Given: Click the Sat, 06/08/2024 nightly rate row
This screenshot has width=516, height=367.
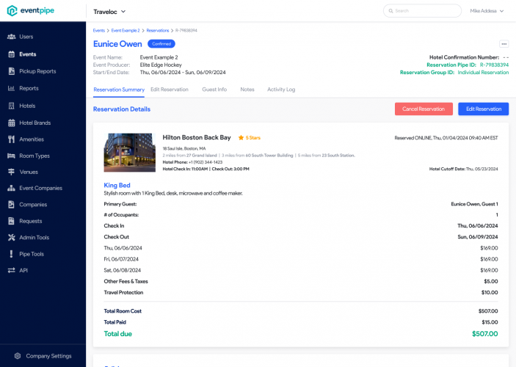Looking at the screenshot, I should coord(301,270).
